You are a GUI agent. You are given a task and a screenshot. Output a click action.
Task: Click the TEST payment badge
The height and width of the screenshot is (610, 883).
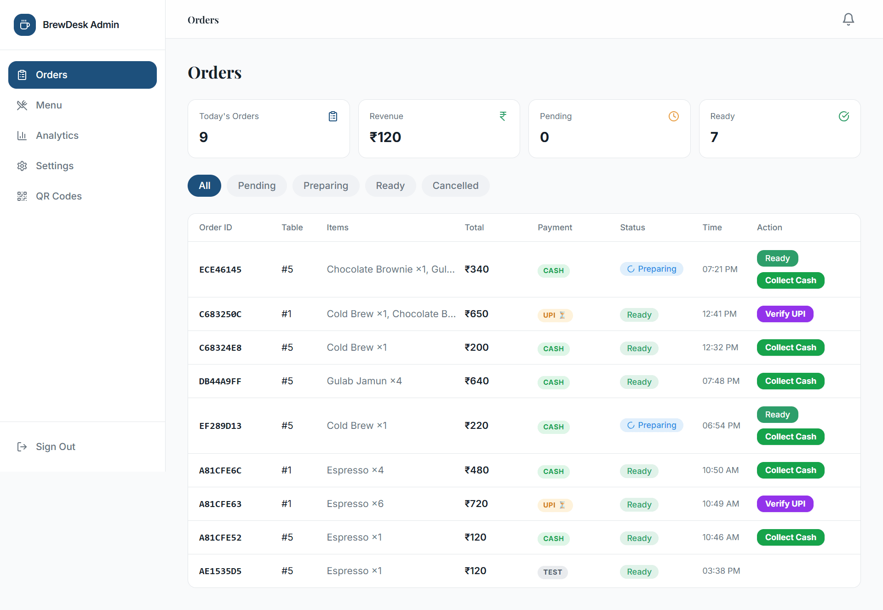click(553, 572)
